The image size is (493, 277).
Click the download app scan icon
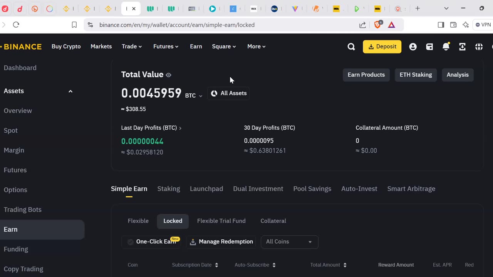point(463,47)
